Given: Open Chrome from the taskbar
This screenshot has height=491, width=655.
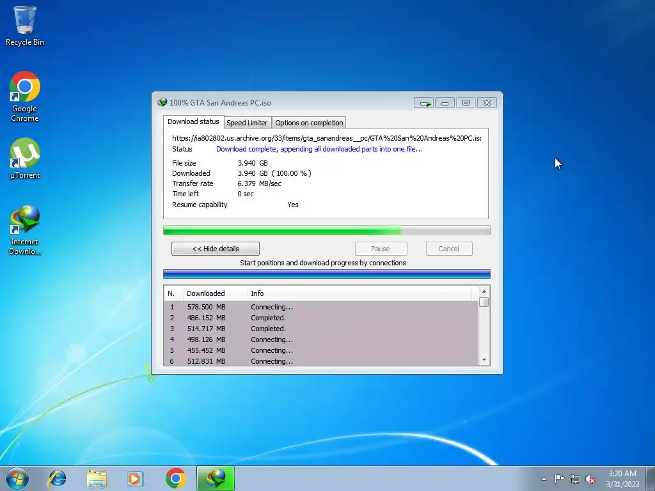Looking at the screenshot, I should (x=175, y=478).
